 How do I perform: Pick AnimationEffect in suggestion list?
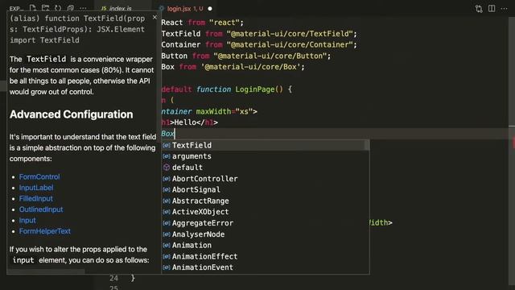tap(266, 256)
